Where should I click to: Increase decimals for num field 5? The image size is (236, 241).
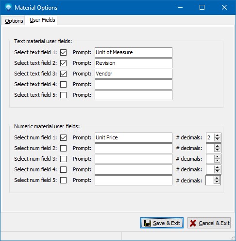coord(217,178)
